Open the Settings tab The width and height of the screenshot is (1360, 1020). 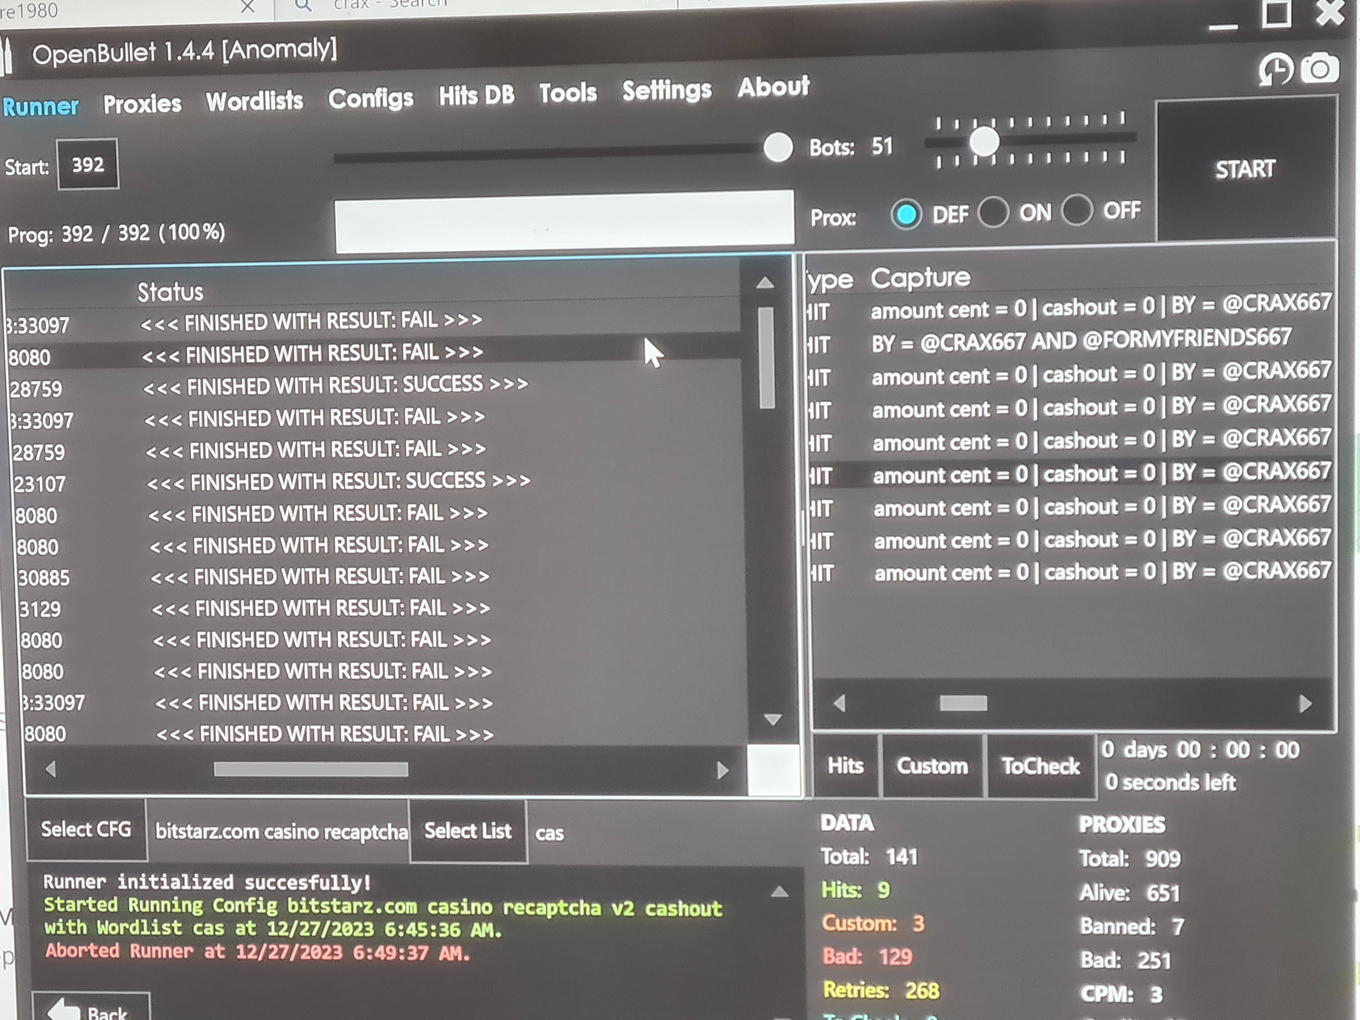click(x=667, y=90)
